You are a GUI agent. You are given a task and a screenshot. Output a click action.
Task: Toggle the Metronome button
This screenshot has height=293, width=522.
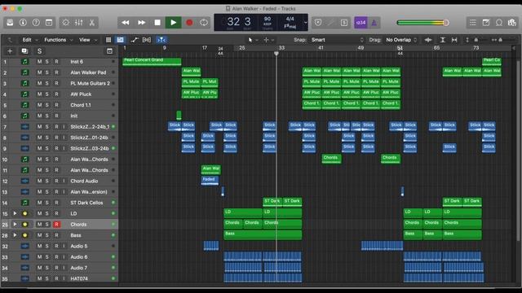(374, 23)
